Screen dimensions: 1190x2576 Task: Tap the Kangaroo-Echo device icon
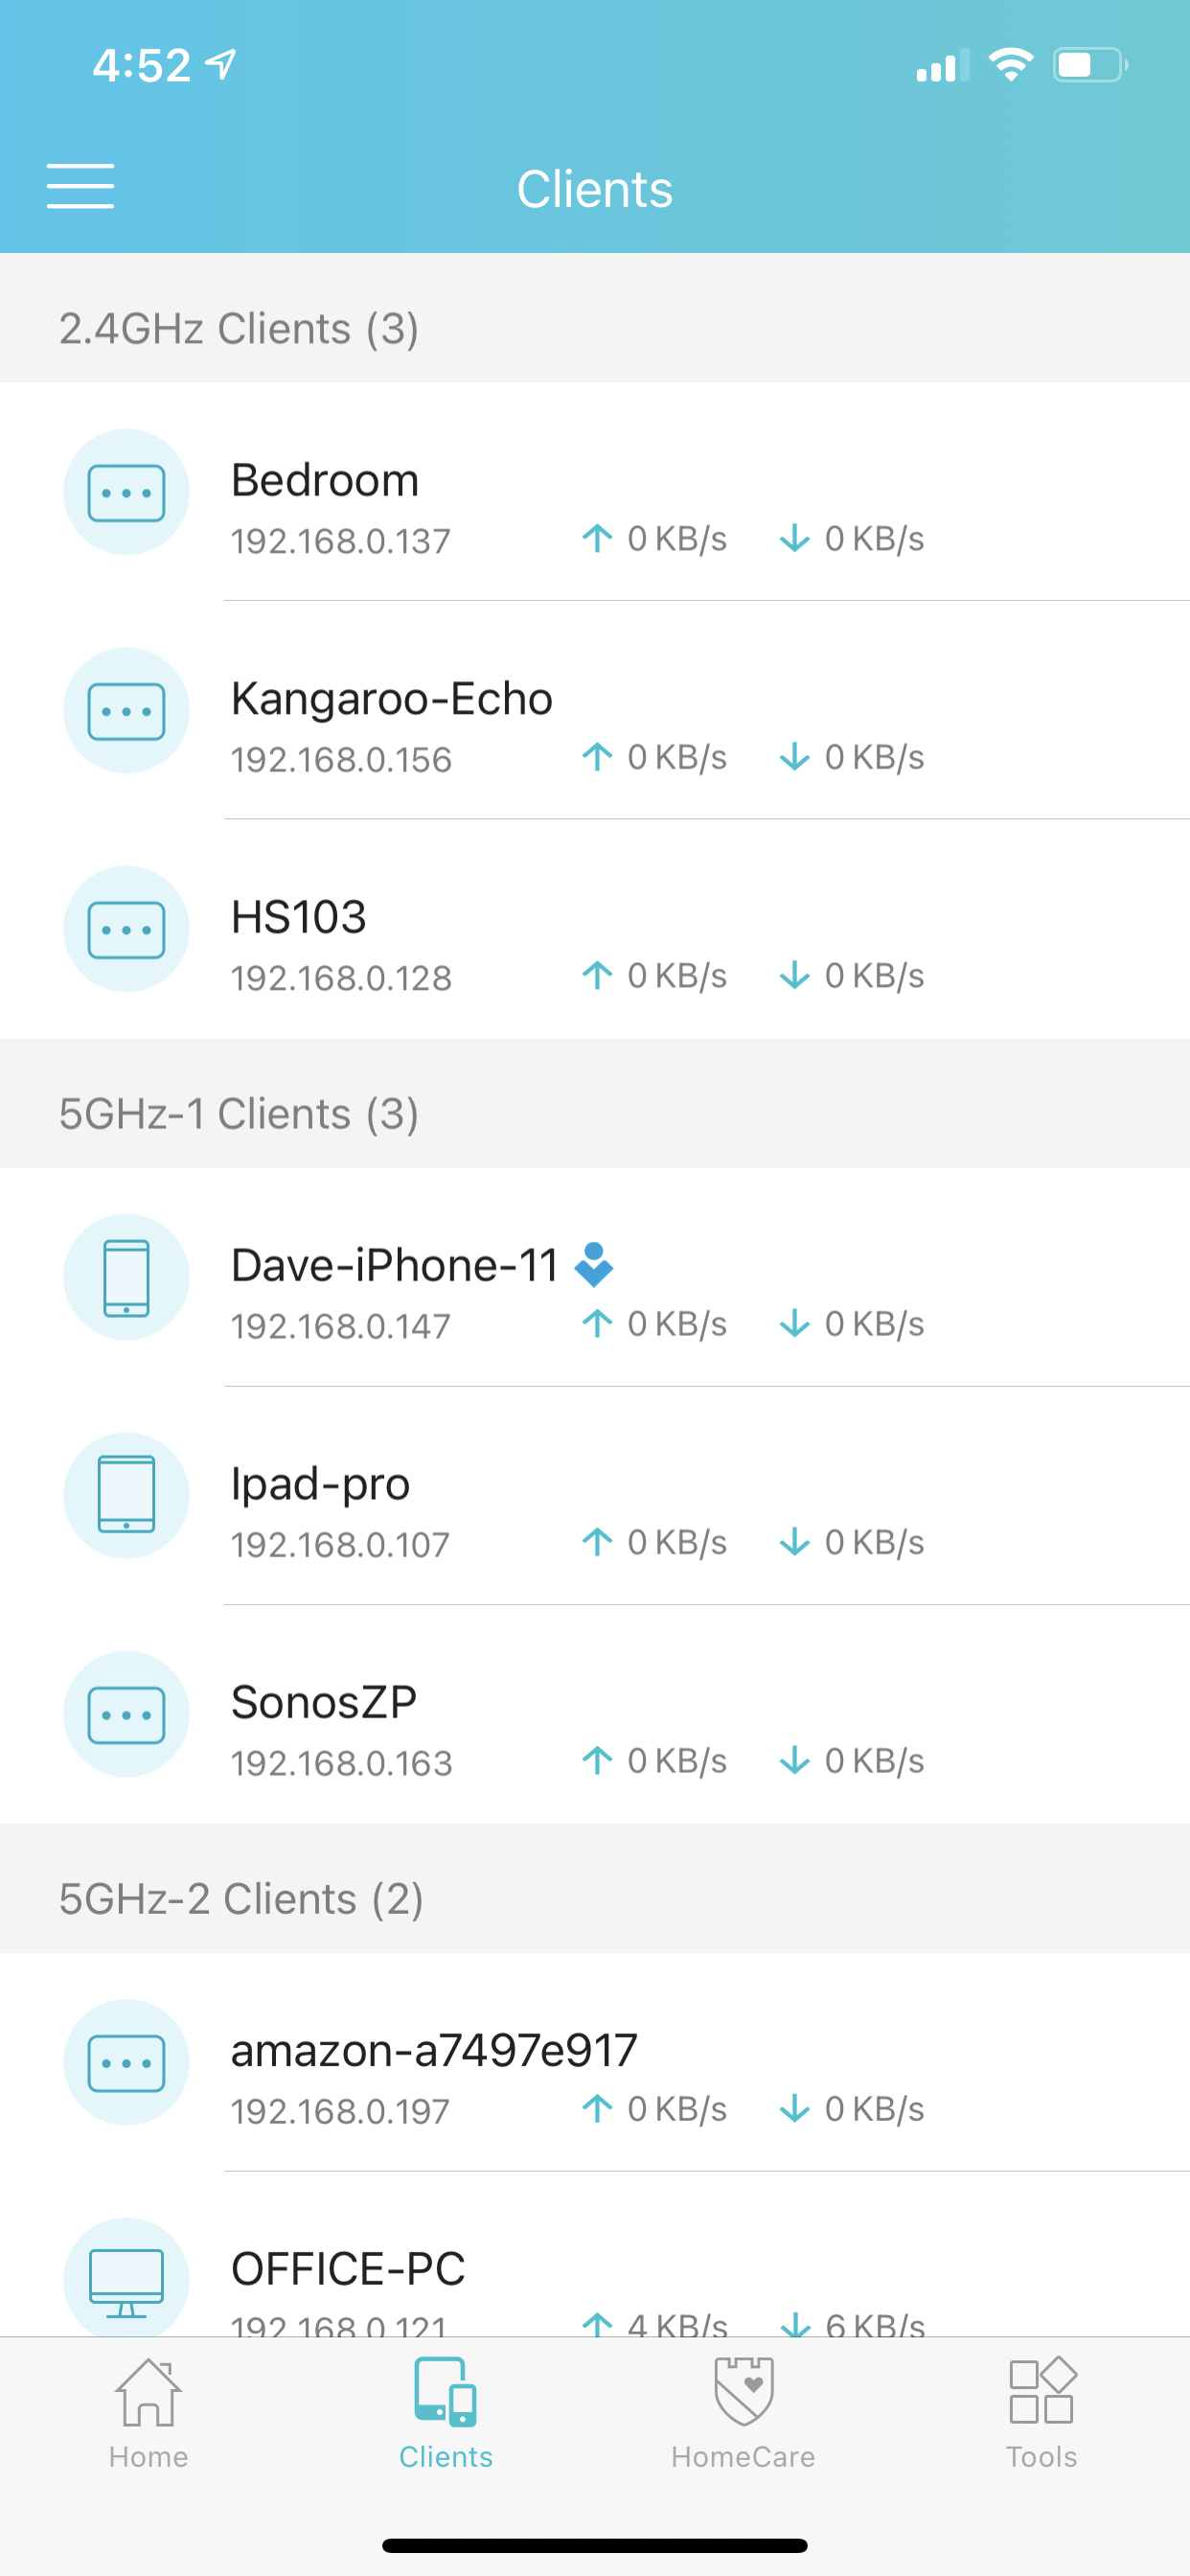coord(126,711)
